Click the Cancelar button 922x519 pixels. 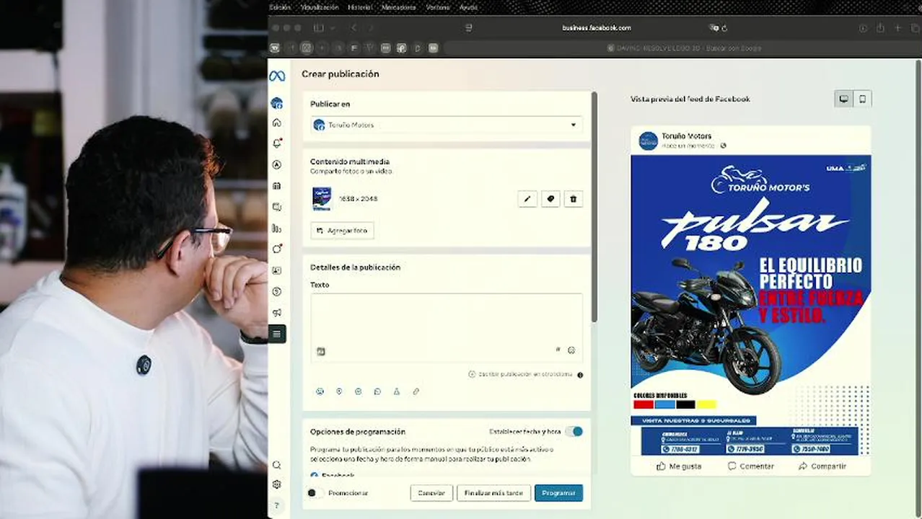click(431, 493)
